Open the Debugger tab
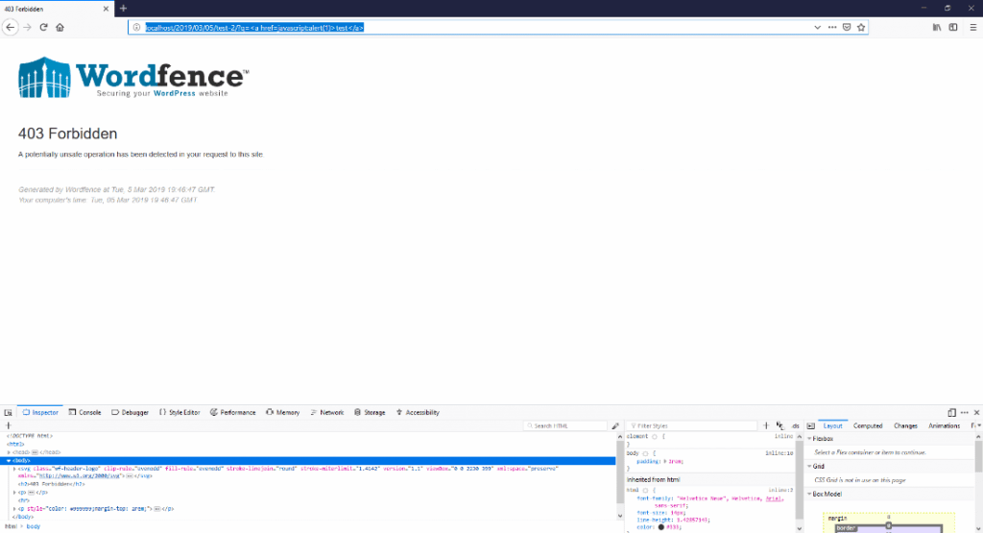Screen dimensions: 983x533 pyautogui.click(x=130, y=413)
